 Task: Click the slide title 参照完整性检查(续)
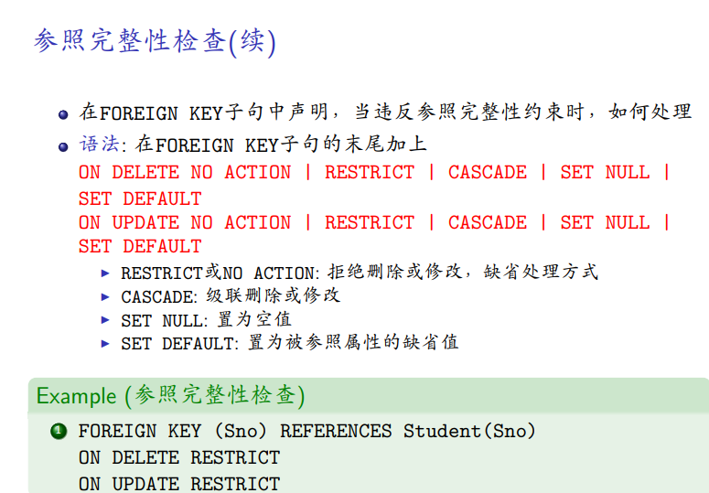154,42
